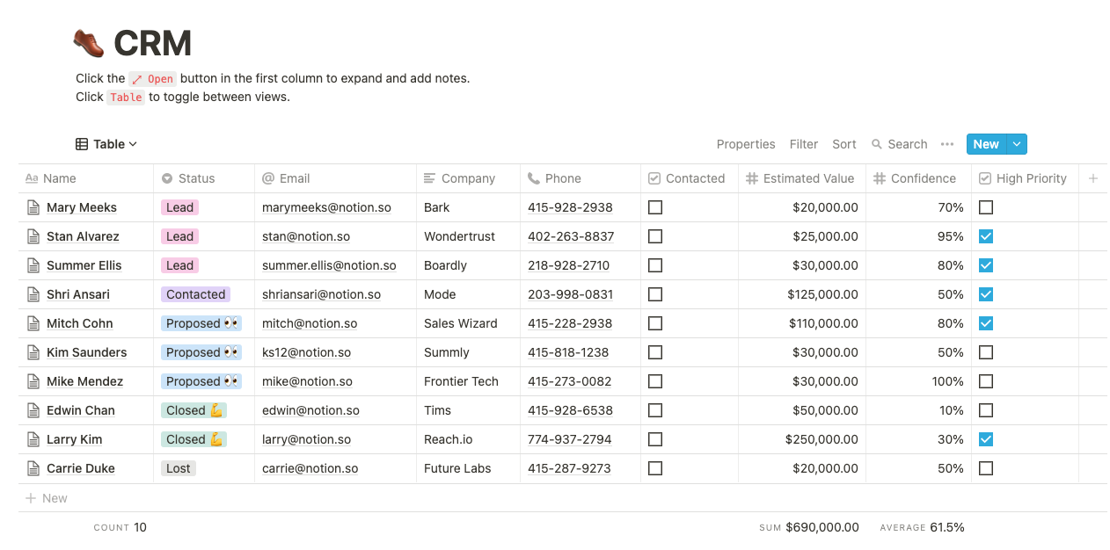Check Contacted box for Shri Ansari
The image size is (1110, 550).
(x=655, y=294)
